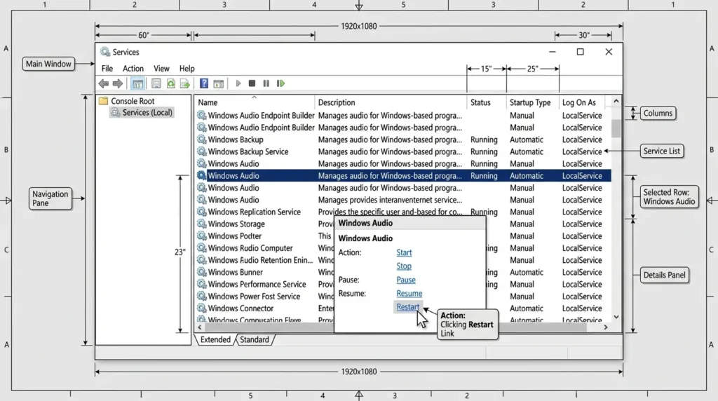The image size is (718, 401).
Task: Click the Refresh toolbar icon
Action: pyautogui.click(x=171, y=83)
